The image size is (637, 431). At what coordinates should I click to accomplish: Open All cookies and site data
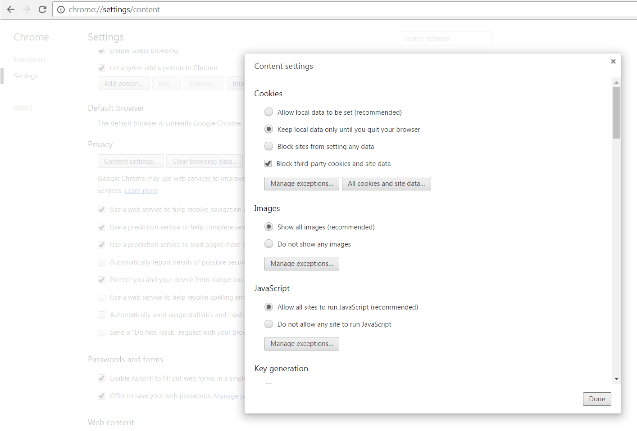point(387,184)
